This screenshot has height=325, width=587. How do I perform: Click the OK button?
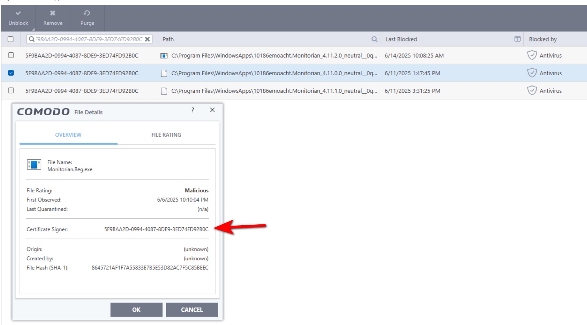pyautogui.click(x=136, y=310)
